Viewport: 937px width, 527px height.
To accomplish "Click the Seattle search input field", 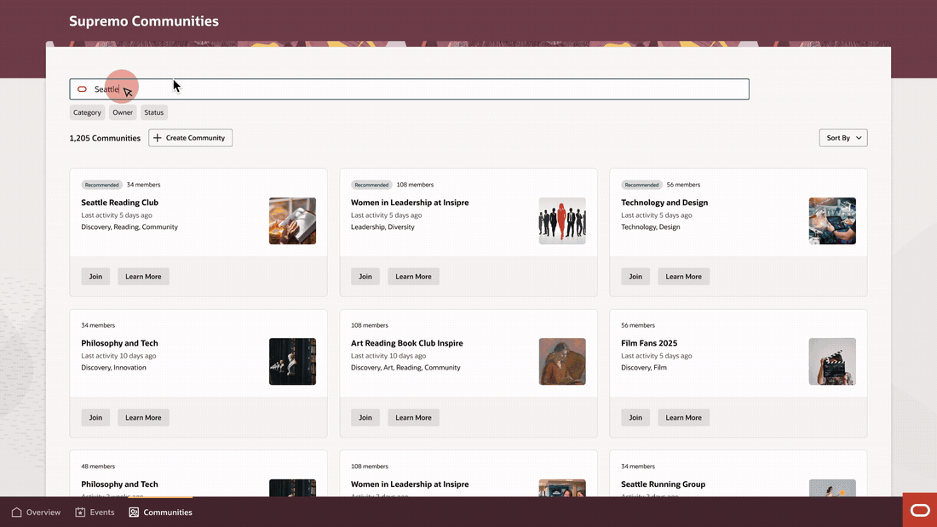I will click(409, 89).
